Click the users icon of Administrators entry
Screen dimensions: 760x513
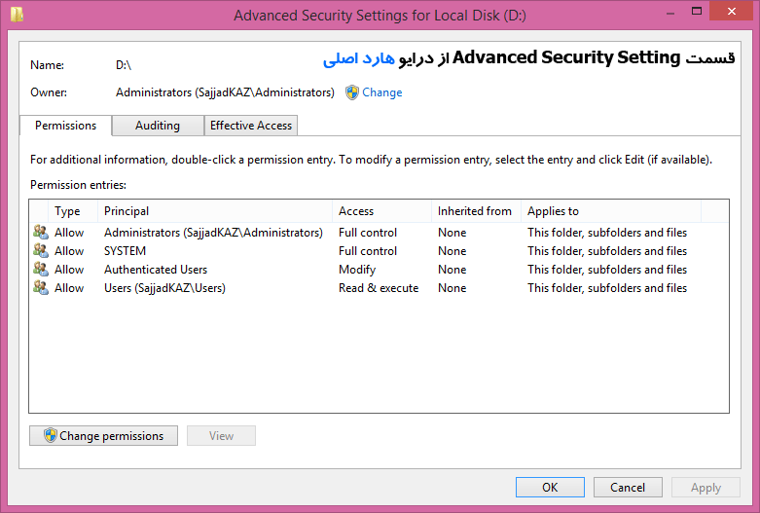pos(41,233)
